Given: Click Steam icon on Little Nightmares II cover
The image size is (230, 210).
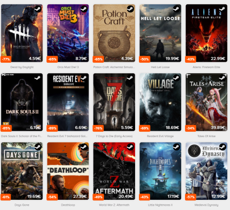Looking at the screenshot, I should point(176,147).
